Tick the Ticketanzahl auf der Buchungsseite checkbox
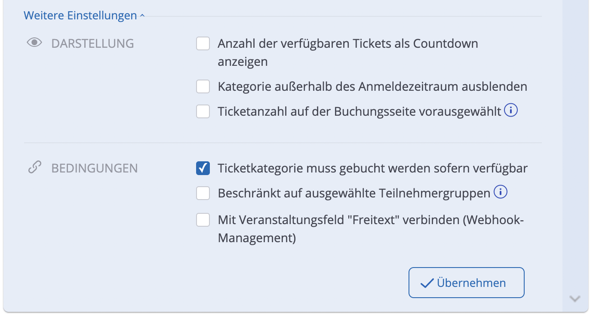The width and height of the screenshot is (590, 314). click(203, 111)
